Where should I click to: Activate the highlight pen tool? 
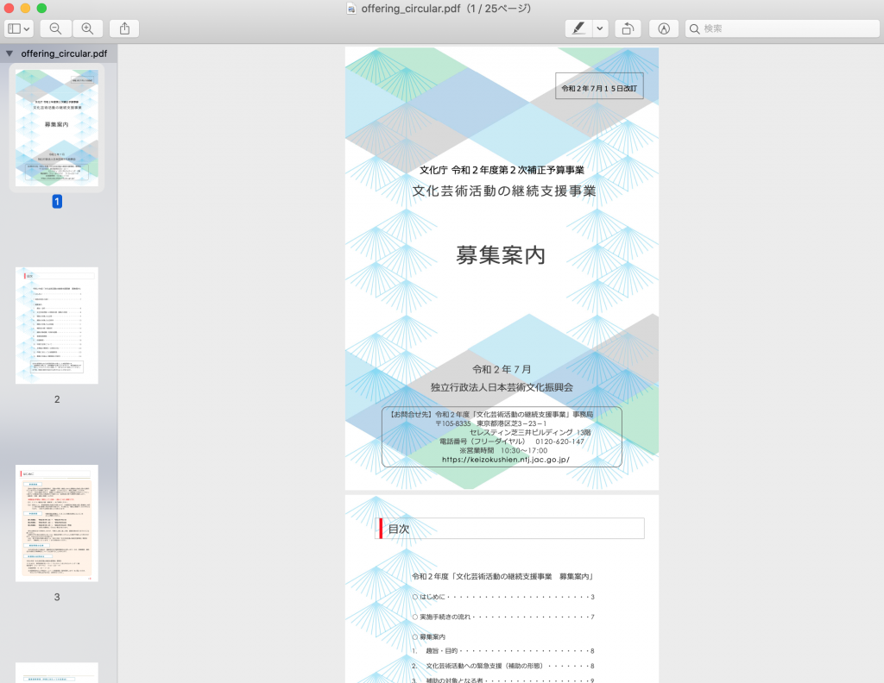(578, 28)
